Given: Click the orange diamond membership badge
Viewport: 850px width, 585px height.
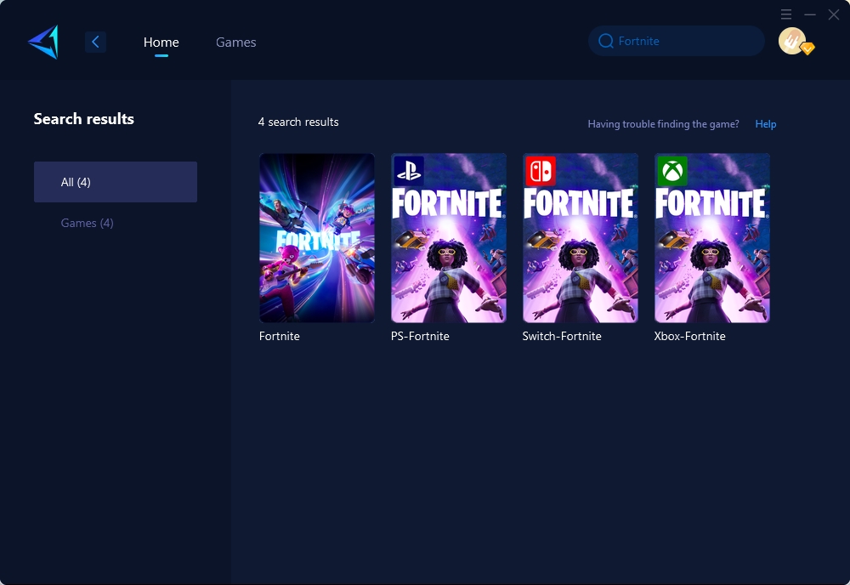Looking at the screenshot, I should [x=807, y=49].
